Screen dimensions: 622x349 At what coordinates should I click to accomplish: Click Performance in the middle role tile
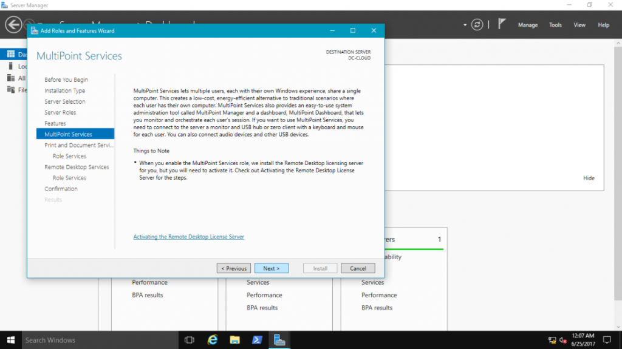[x=264, y=295]
